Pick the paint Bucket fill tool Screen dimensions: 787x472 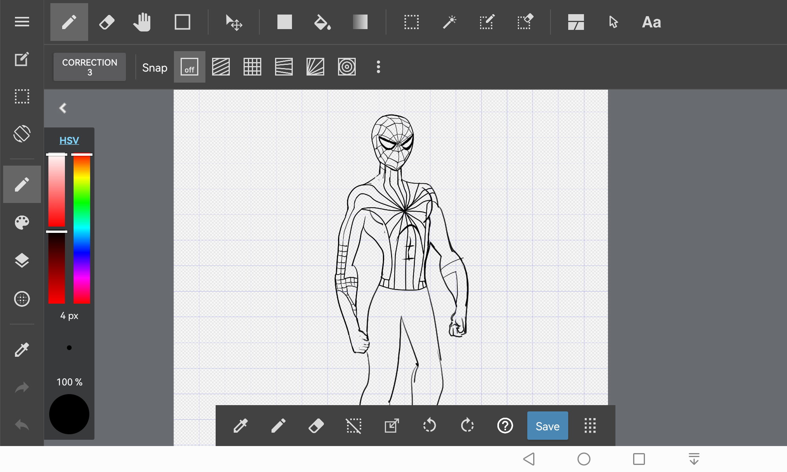(322, 22)
